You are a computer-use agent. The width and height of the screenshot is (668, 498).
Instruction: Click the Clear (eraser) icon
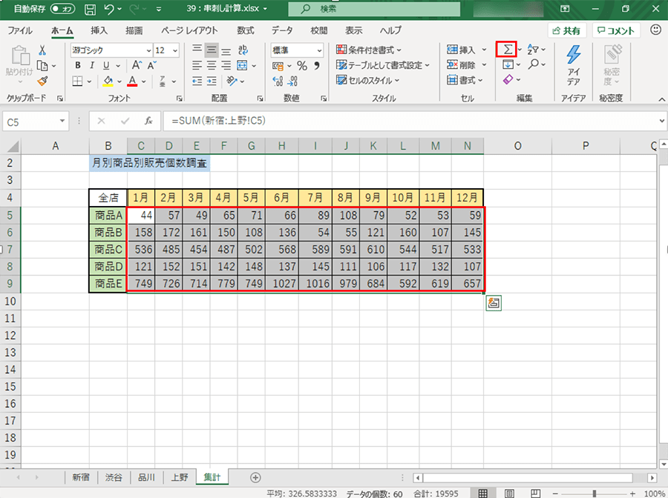click(x=508, y=79)
